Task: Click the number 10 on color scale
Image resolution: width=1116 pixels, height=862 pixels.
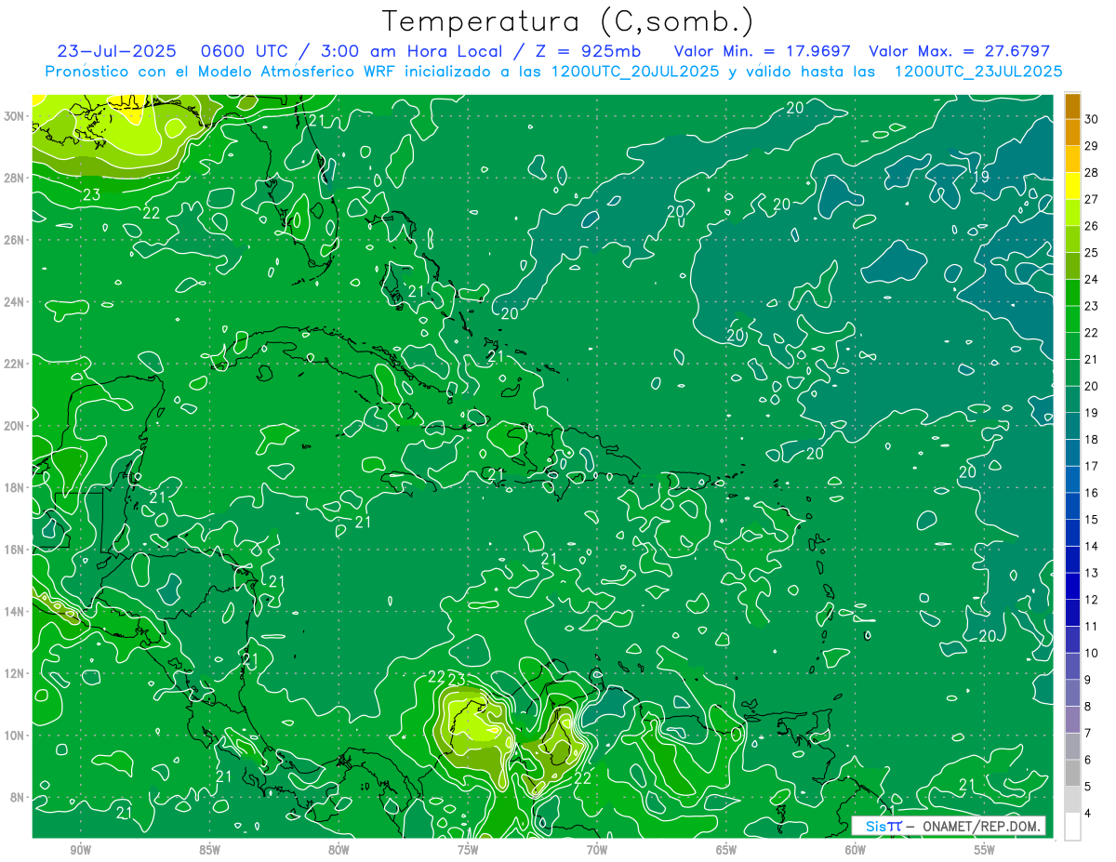Action: click(x=1091, y=653)
